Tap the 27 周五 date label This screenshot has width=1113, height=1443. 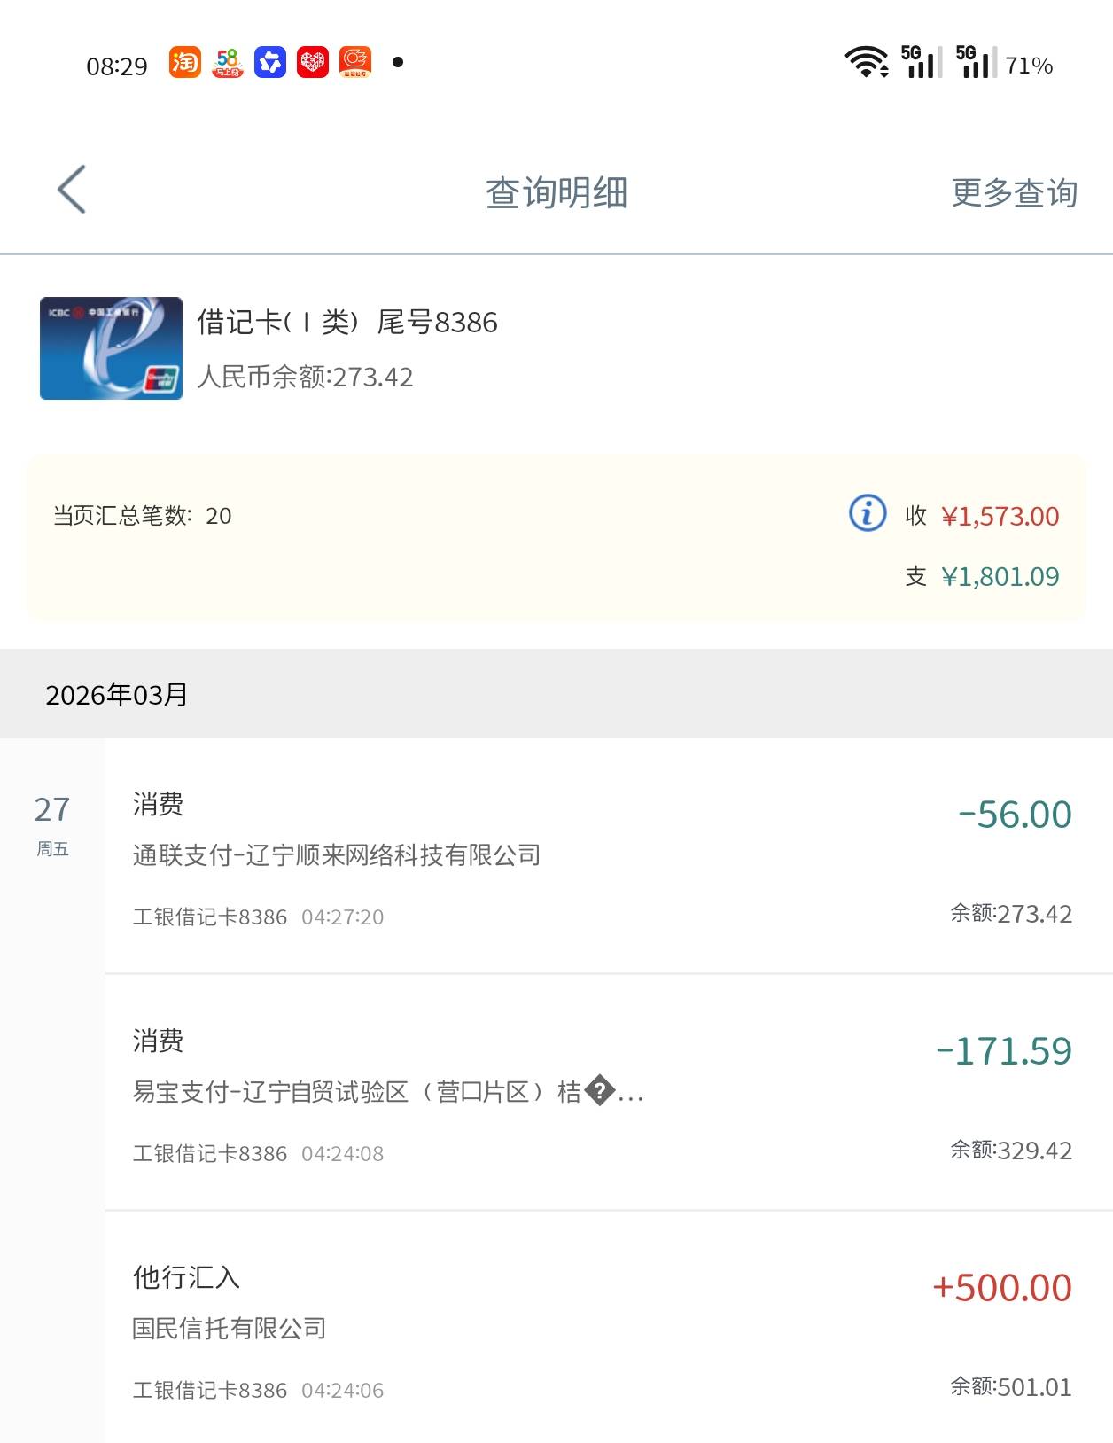(x=52, y=824)
